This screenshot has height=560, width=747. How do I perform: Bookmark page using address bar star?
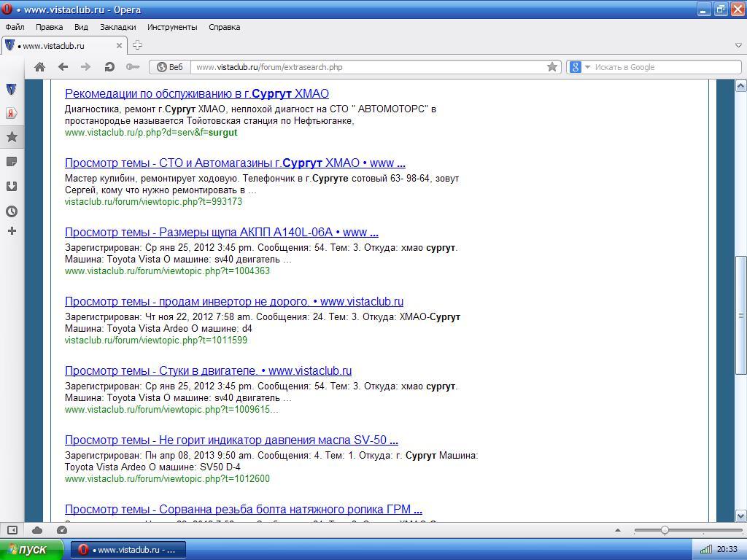coord(552,67)
